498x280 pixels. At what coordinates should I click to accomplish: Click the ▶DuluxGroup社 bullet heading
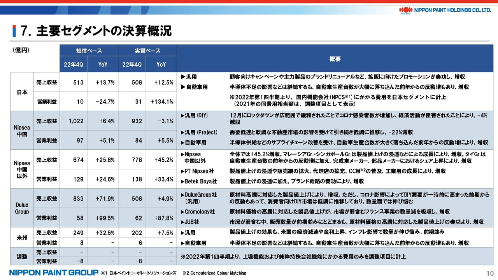198,194
